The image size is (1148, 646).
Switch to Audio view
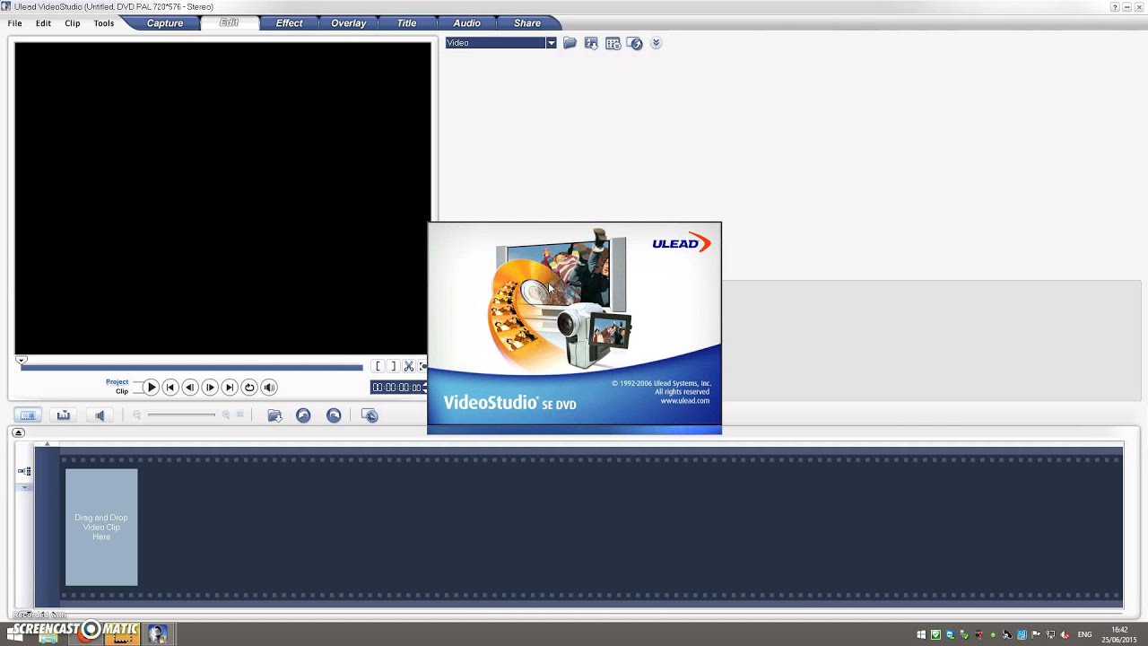[x=100, y=415]
